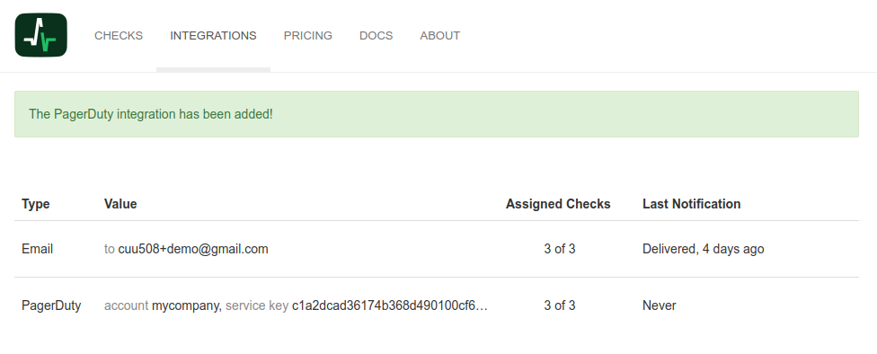The width and height of the screenshot is (877, 354).
Task: Click the Value column header
Action: point(120,204)
